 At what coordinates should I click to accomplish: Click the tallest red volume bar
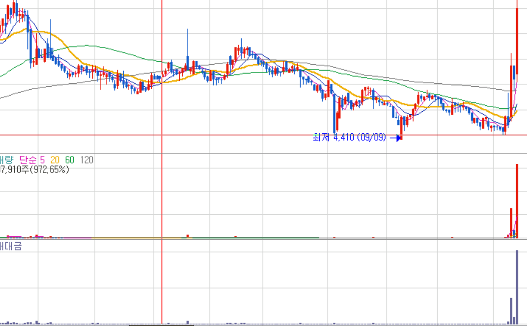517,201
